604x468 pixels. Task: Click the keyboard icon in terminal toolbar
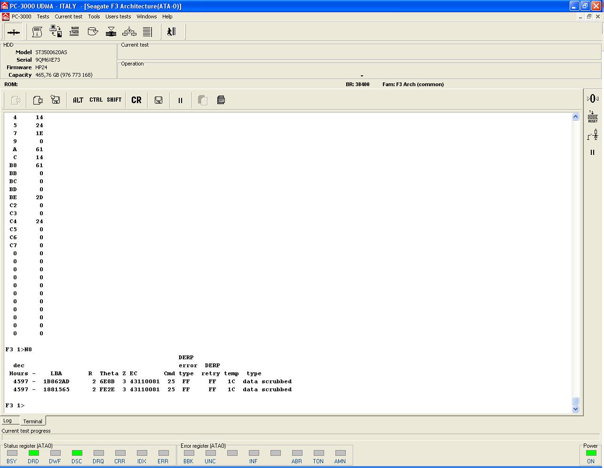221,100
